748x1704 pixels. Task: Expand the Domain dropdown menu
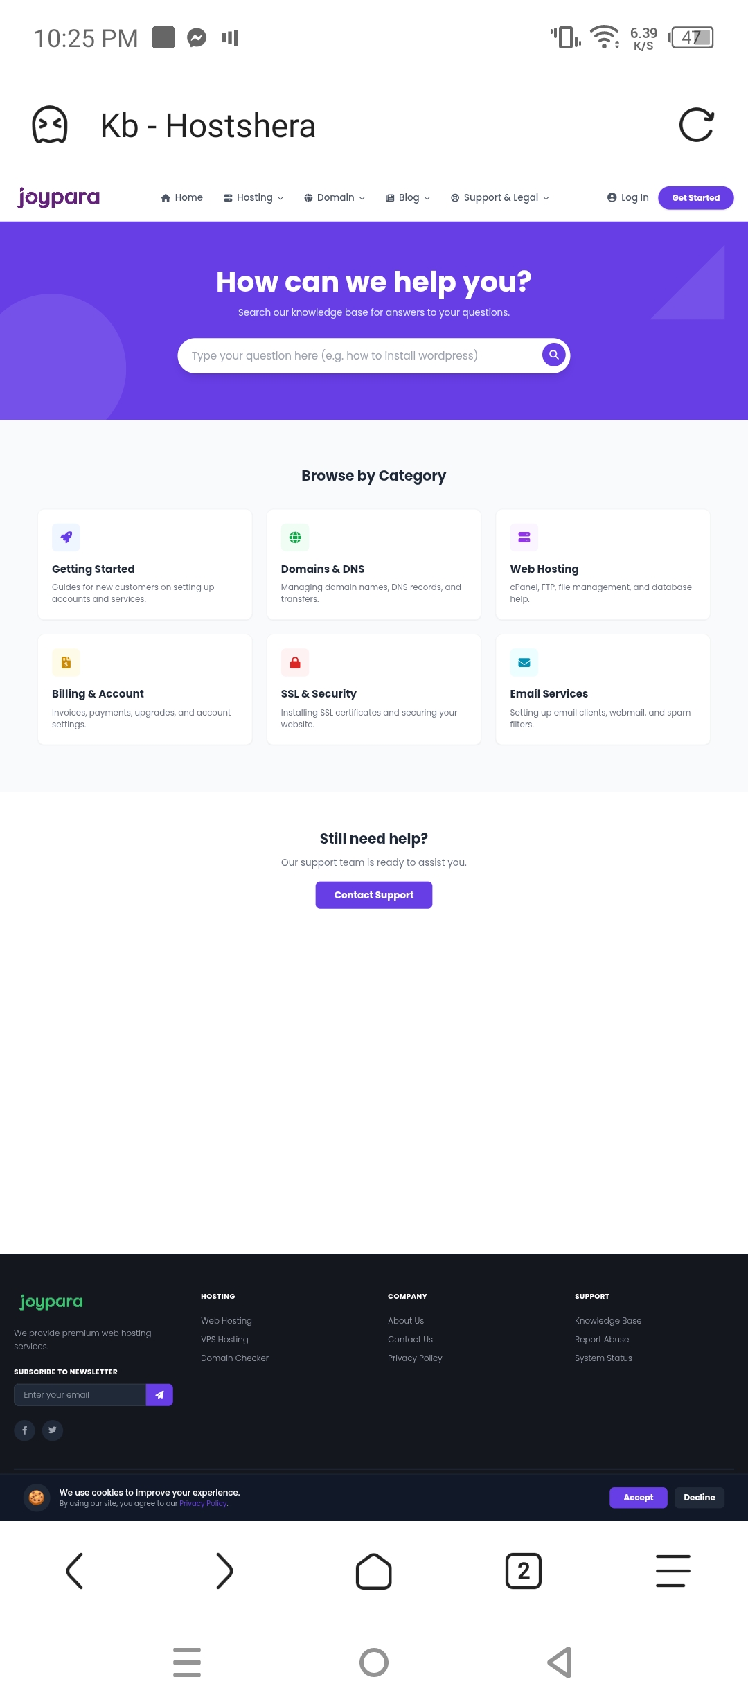(335, 197)
